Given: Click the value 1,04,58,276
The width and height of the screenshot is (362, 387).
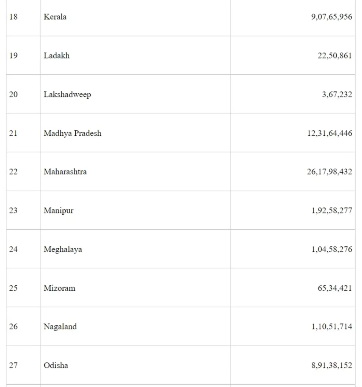Looking at the screenshot, I should [x=332, y=249].
